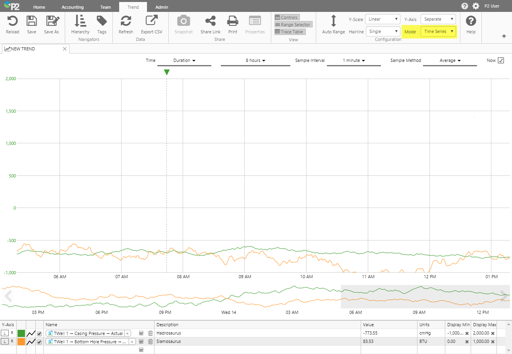Toggle the Range Selector view button
The height and width of the screenshot is (354, 512).
[x=292, y=25]
